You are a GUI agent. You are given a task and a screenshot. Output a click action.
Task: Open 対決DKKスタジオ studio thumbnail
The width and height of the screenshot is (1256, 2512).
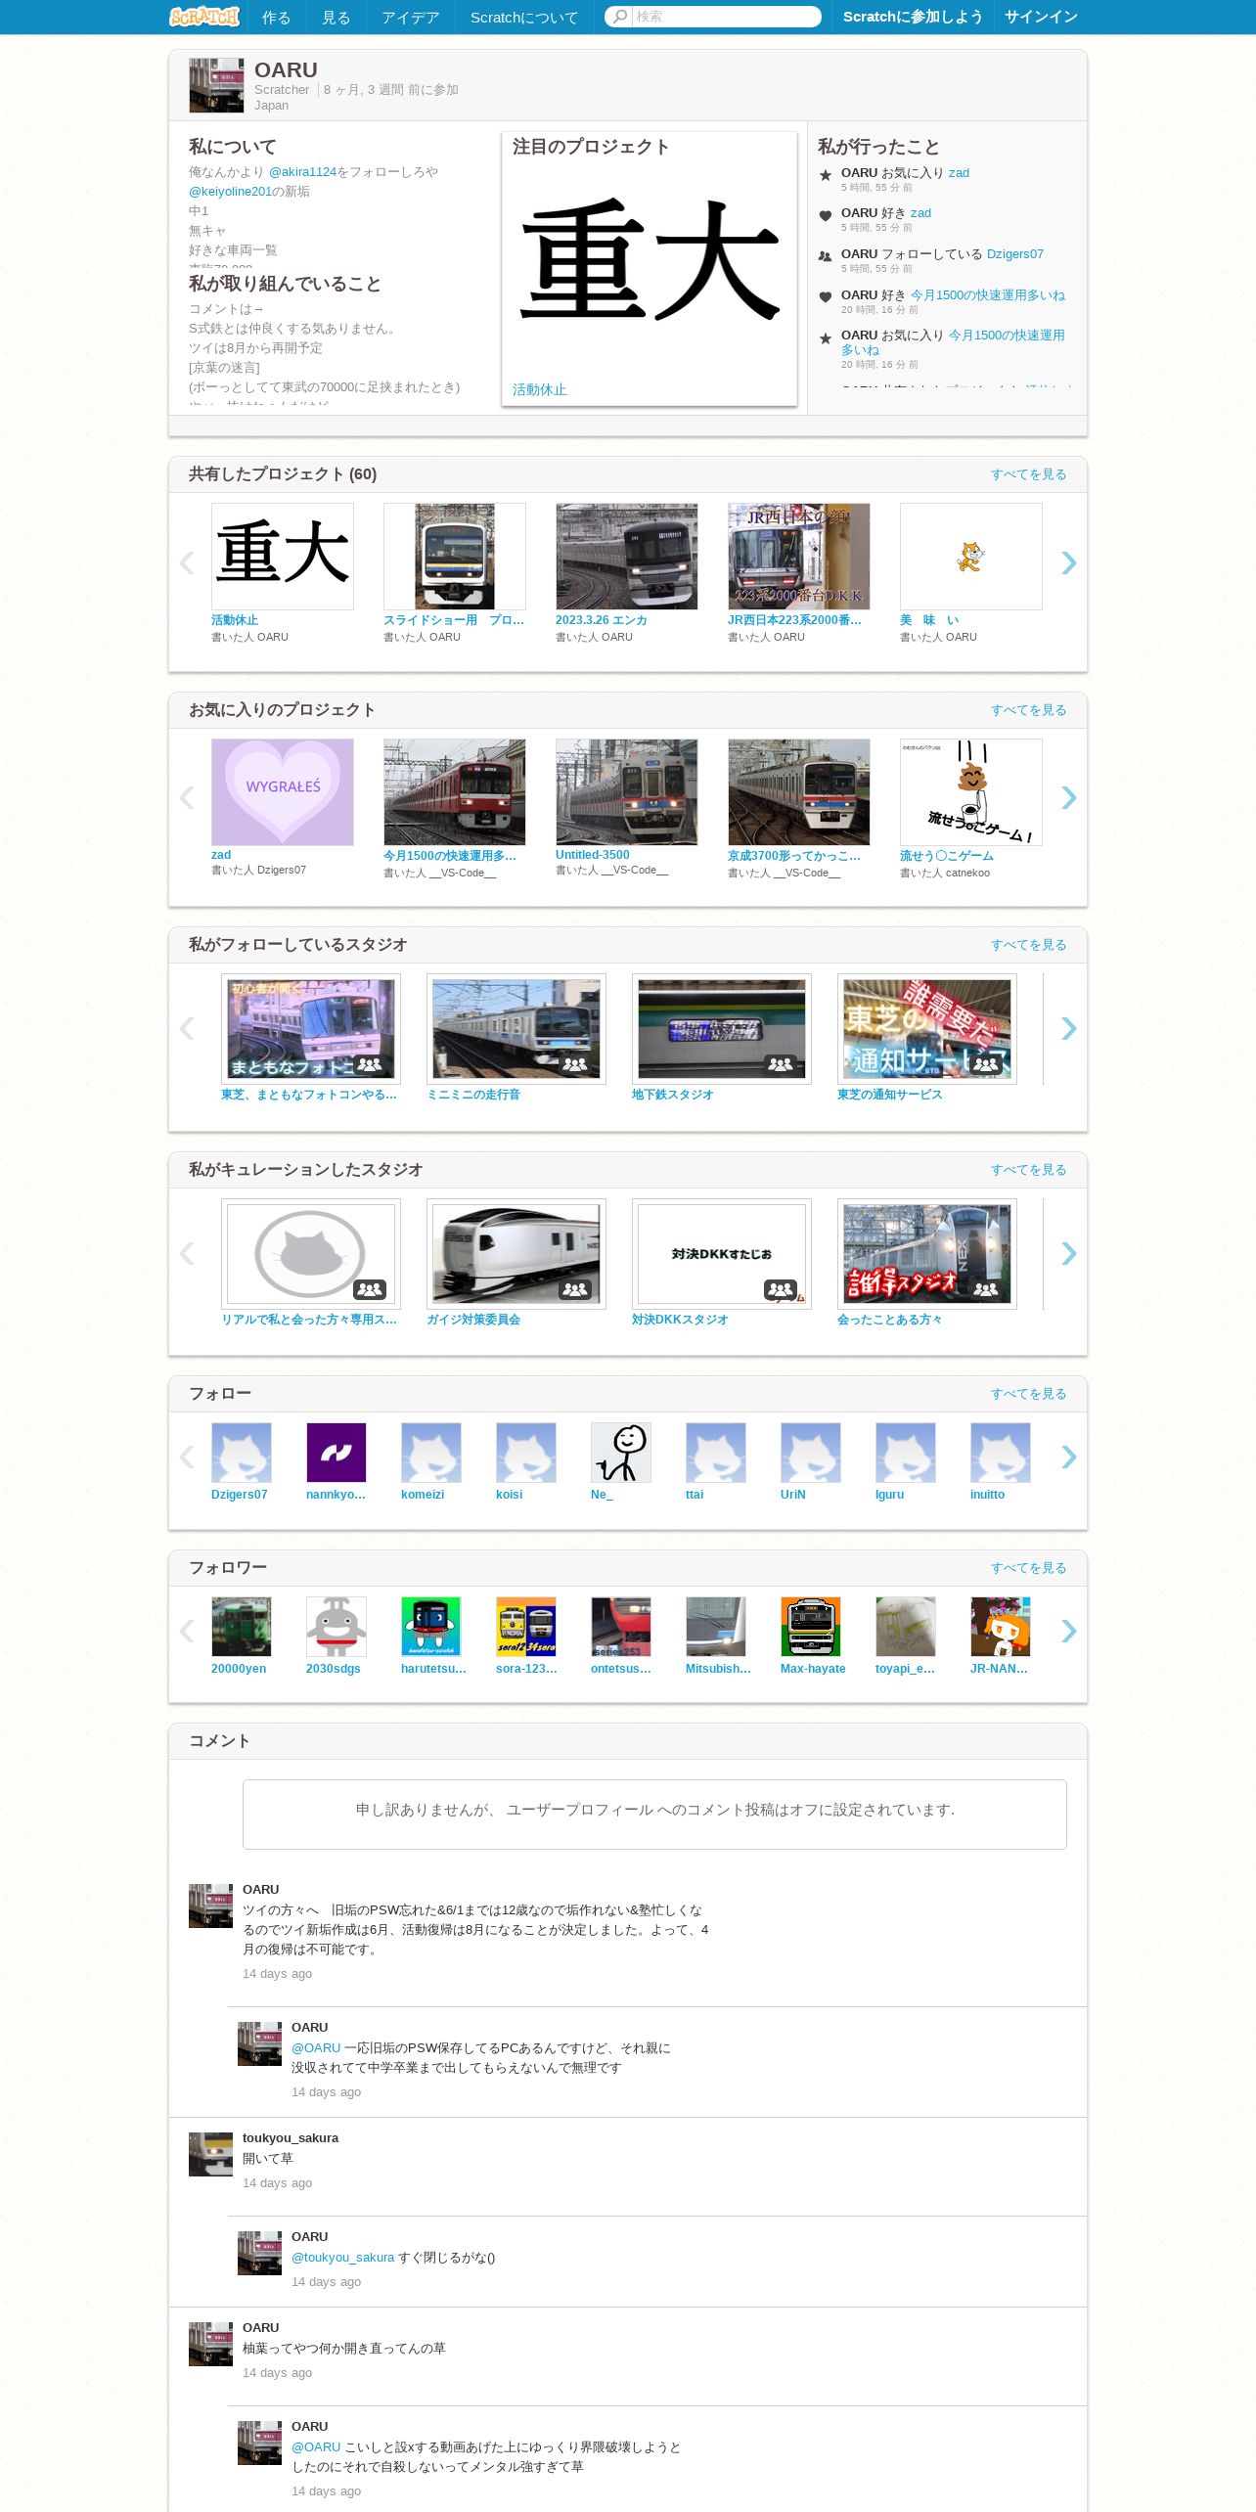pos(722,1254)
